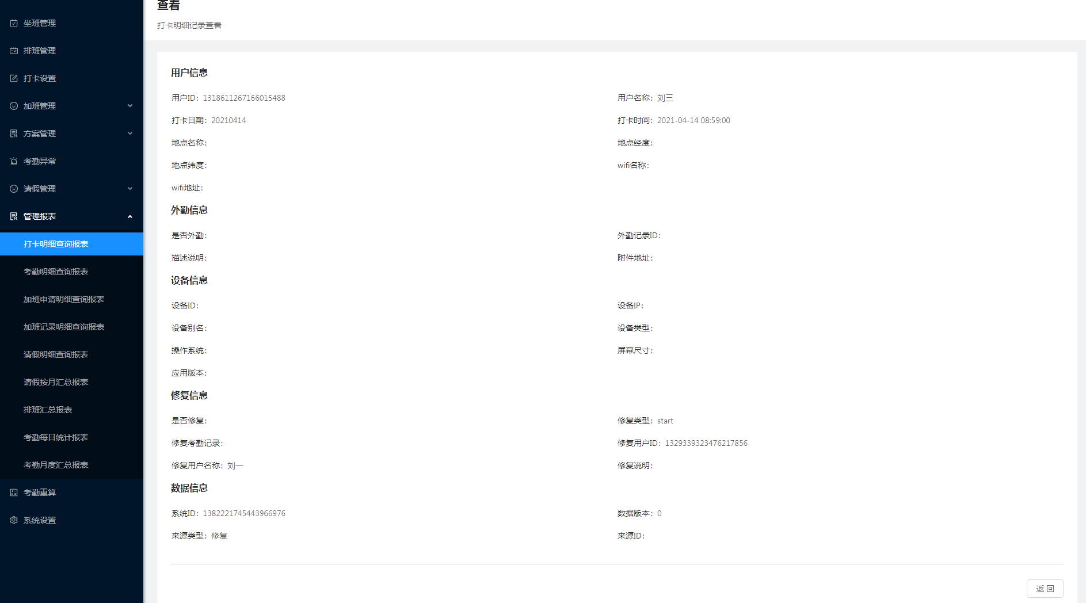Click the 数据信息 section heading
1086x603 pixels.
[x=189, y=488]
